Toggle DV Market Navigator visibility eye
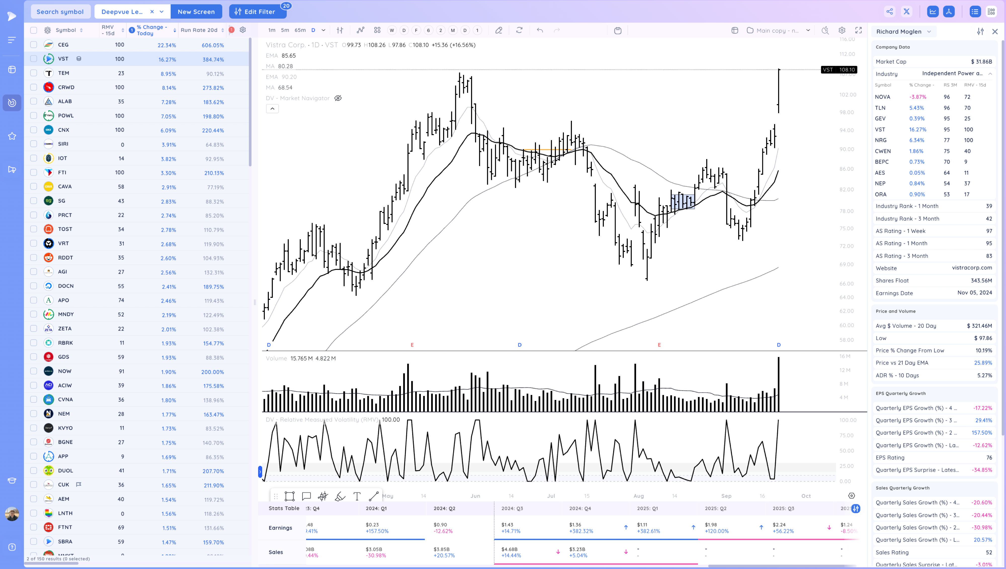The width and height of the screenshot is (1006, 569). pos(338,98)
